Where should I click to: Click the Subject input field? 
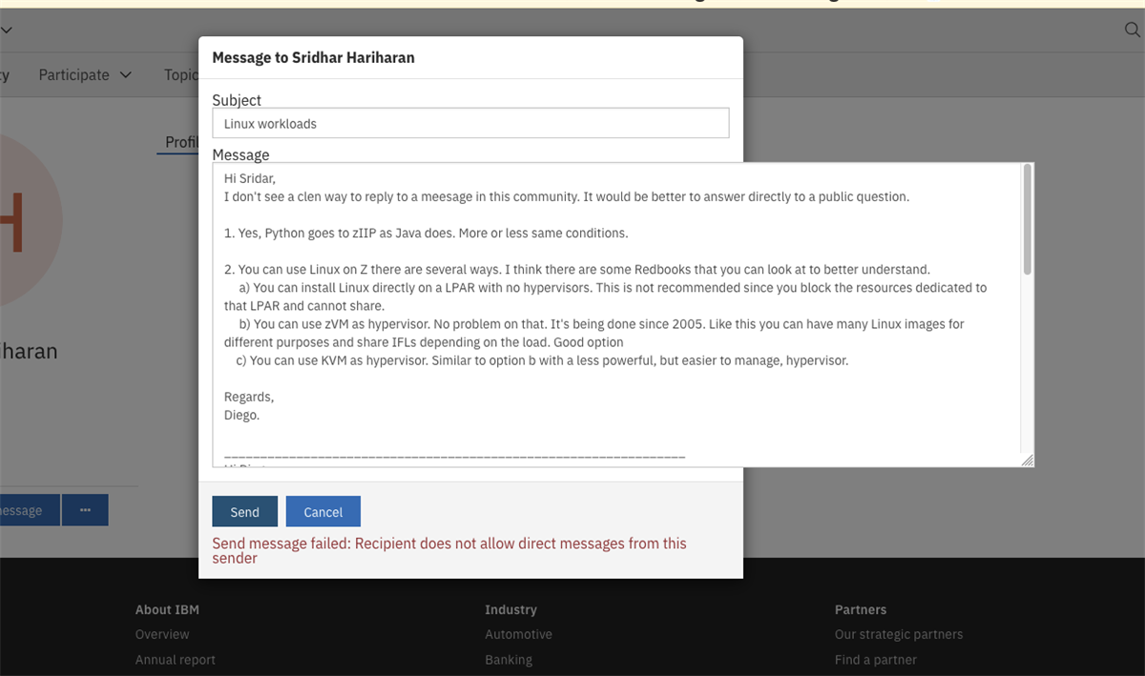470,123
